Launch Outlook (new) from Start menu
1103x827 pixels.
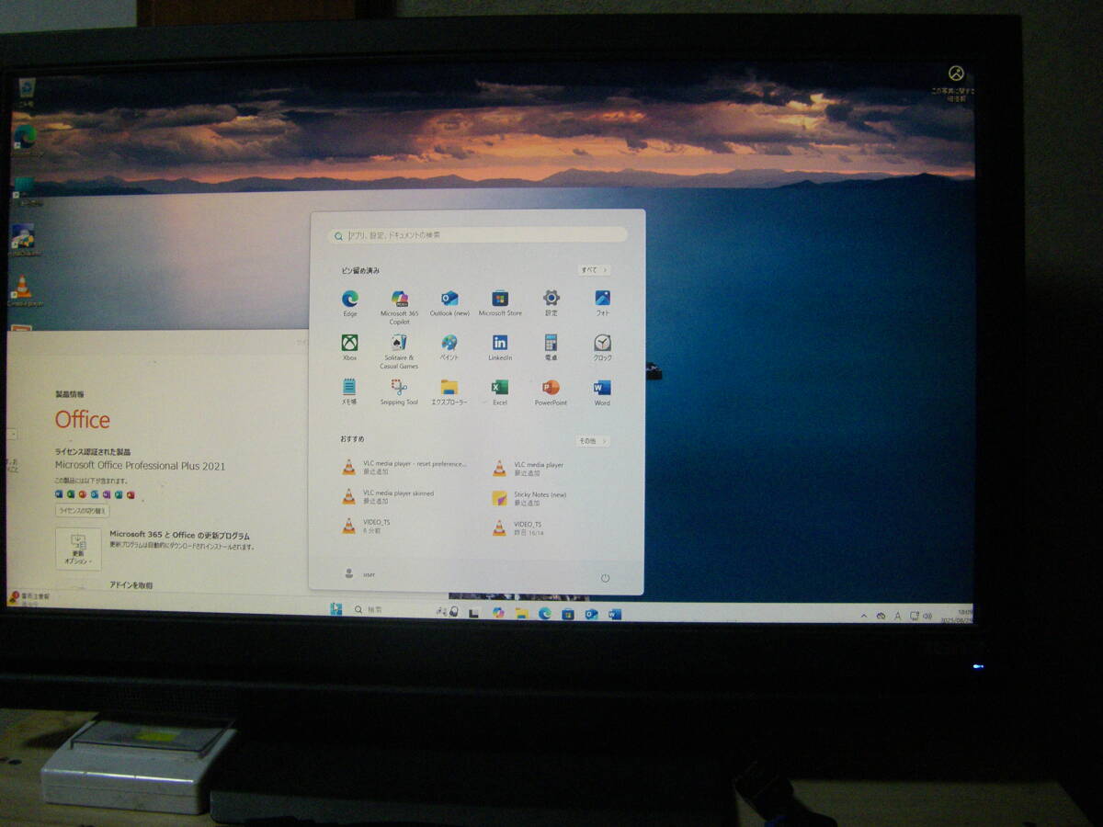coord(449,303)
